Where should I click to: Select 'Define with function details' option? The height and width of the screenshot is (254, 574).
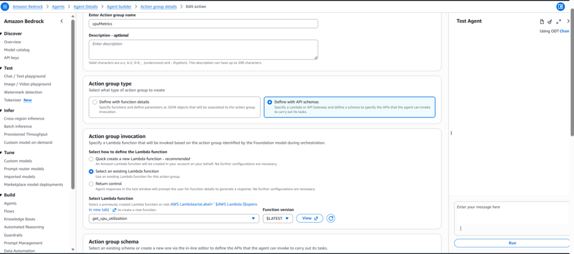click(x=94, y=102)
